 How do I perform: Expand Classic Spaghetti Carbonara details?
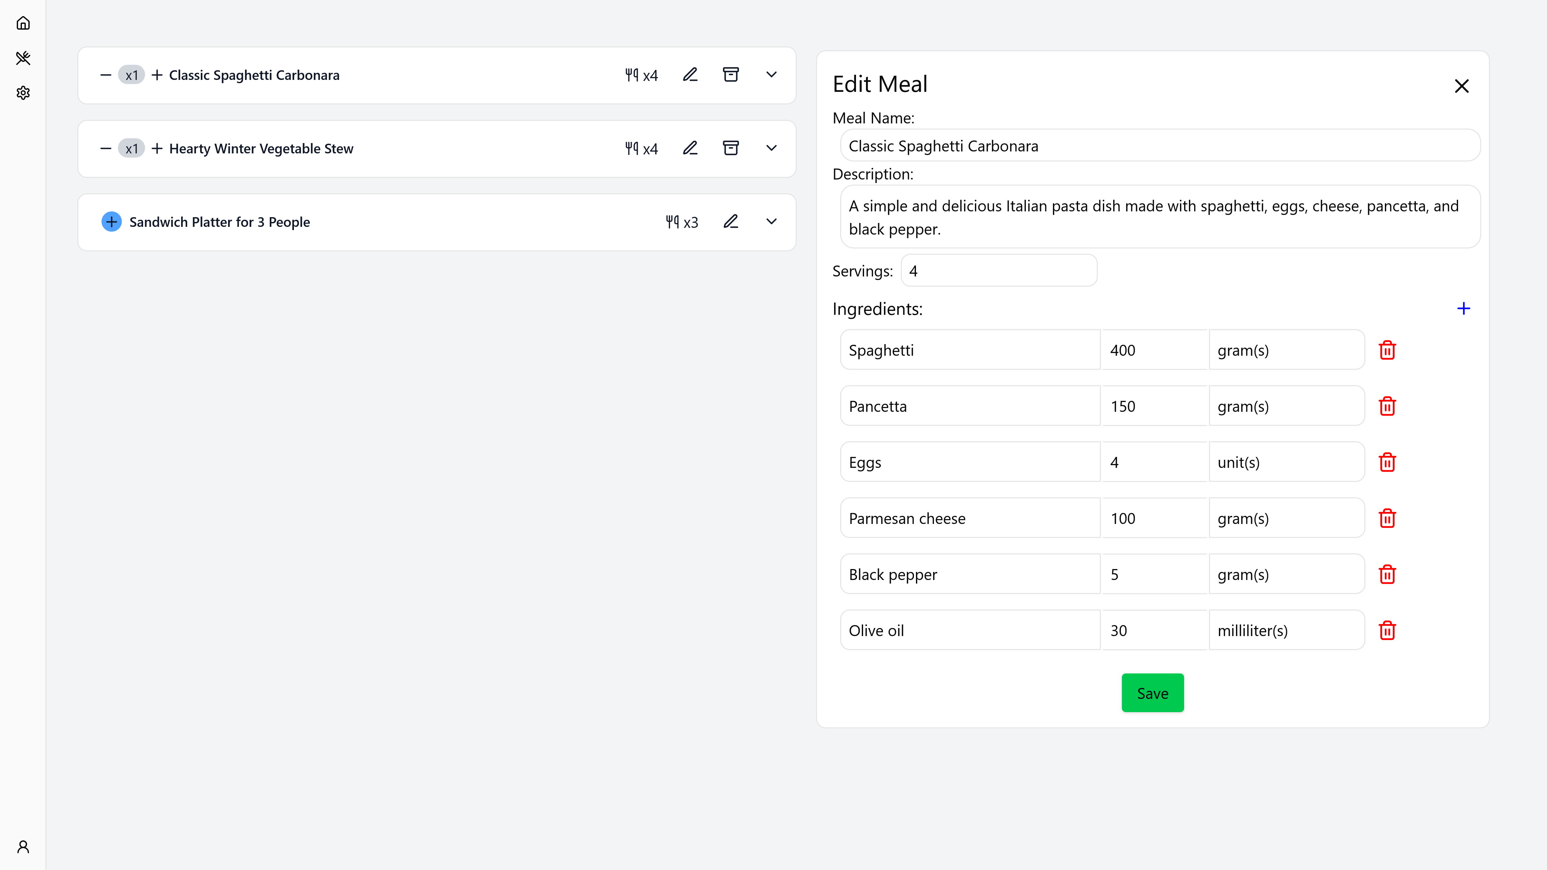(771, 75)
